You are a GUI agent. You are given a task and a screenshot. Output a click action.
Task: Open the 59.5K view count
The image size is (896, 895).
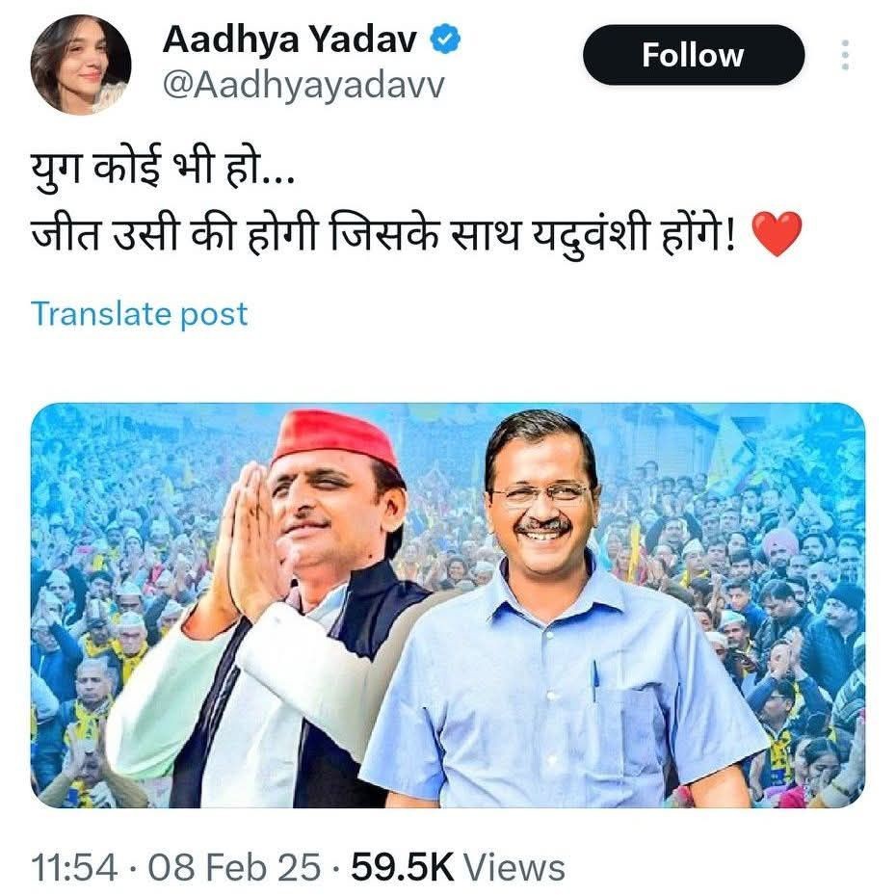401,866
